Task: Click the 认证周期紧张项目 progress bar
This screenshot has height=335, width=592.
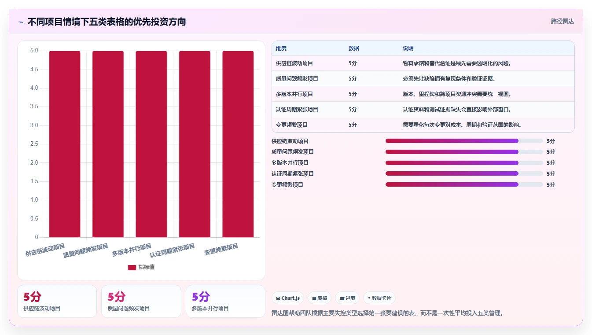Action: (464, 174)
